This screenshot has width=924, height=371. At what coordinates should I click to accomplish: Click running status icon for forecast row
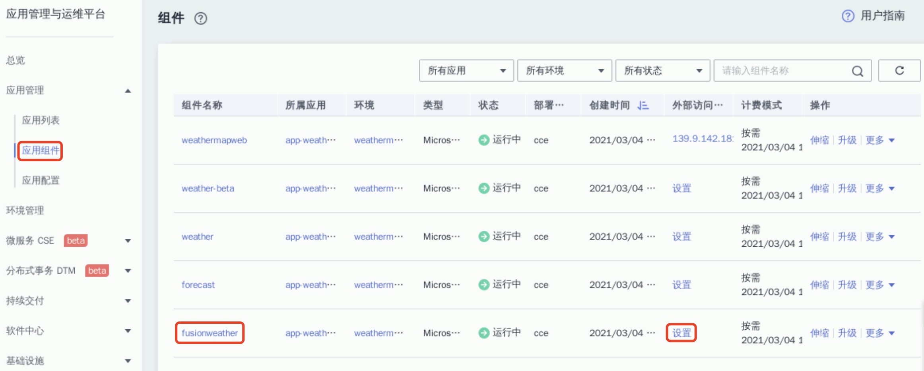pos(483,285)
